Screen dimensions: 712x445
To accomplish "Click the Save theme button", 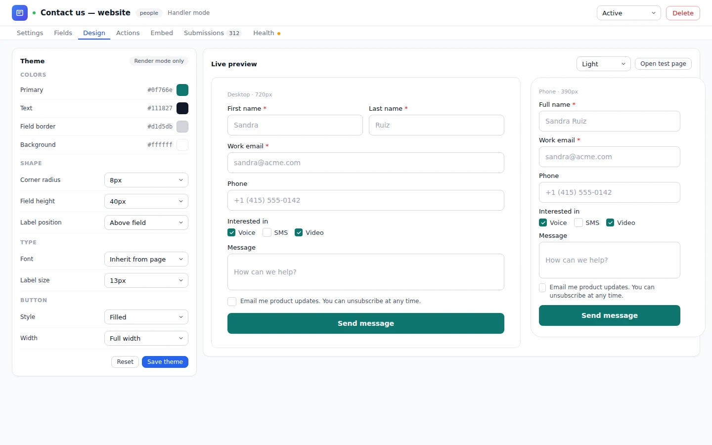I will coord(165,362).
